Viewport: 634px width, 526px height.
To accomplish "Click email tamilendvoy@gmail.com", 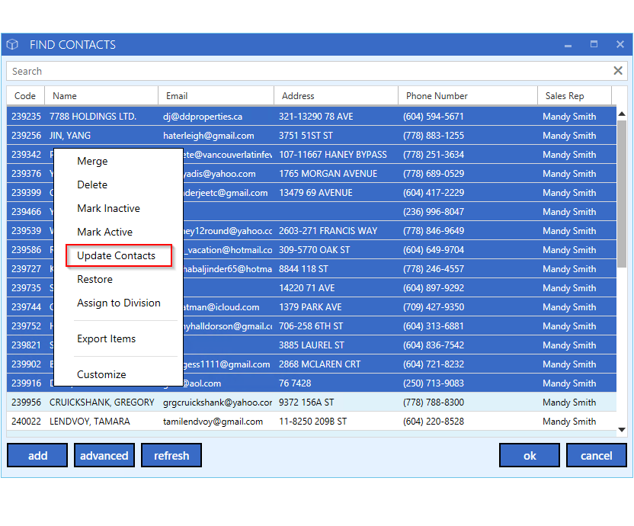I will (213, 422).
